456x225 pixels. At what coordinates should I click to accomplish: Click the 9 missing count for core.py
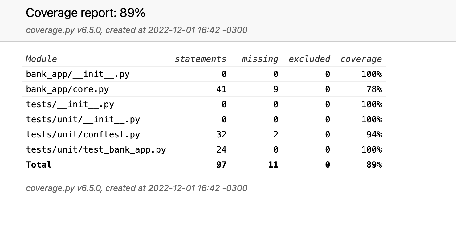pyautogui.click(x=275, y=89)
